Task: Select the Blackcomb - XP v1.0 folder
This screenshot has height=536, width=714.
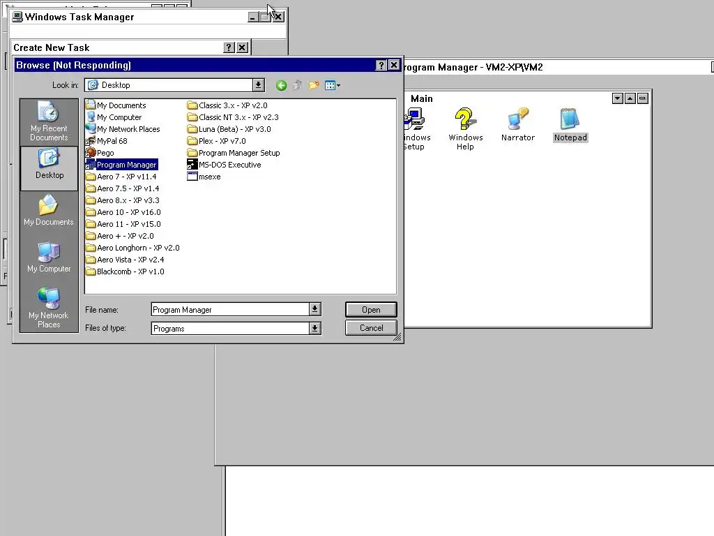Action: coord(126,271)
